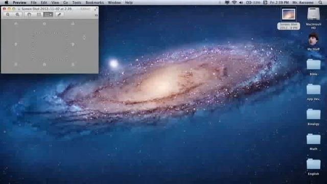Select the Move hand tool in Preview

[29, 15]
